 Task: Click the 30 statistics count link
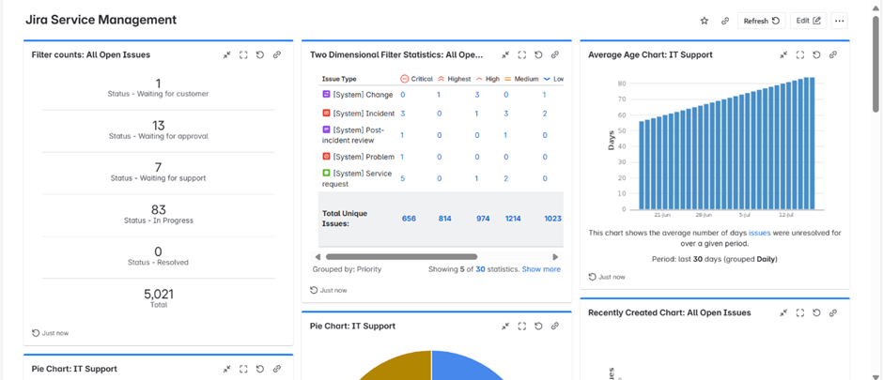(480, 269)
